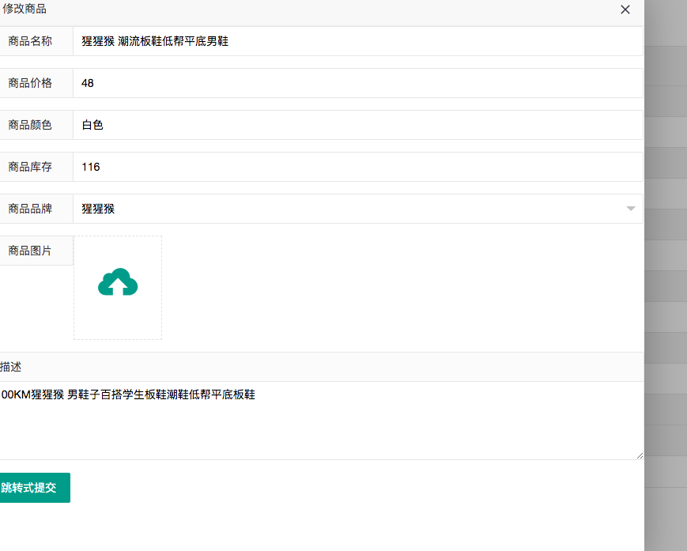
Task: Click the X close icon of the dialog
Action: click(625, 10)
